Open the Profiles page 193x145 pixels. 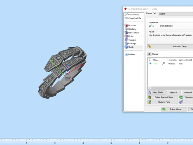click(x=130, y=54)
